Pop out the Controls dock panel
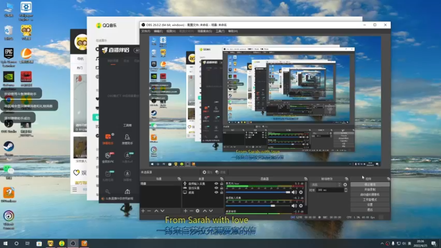441x248 pixels. (x=389, y=179)
